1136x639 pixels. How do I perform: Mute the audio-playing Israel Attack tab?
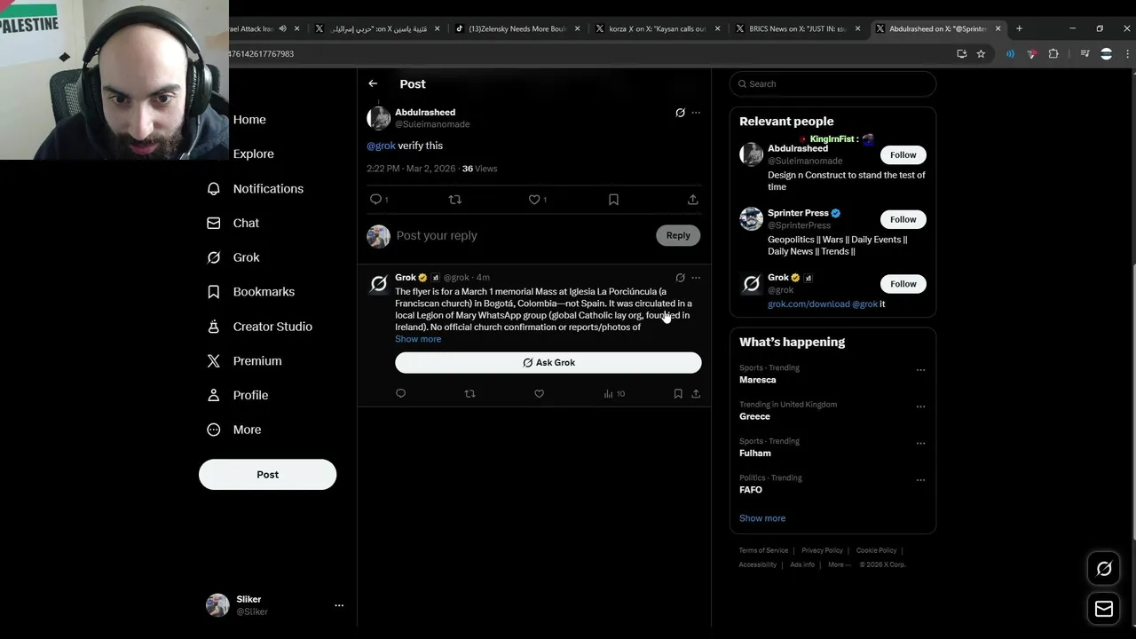tap(283, 28)
